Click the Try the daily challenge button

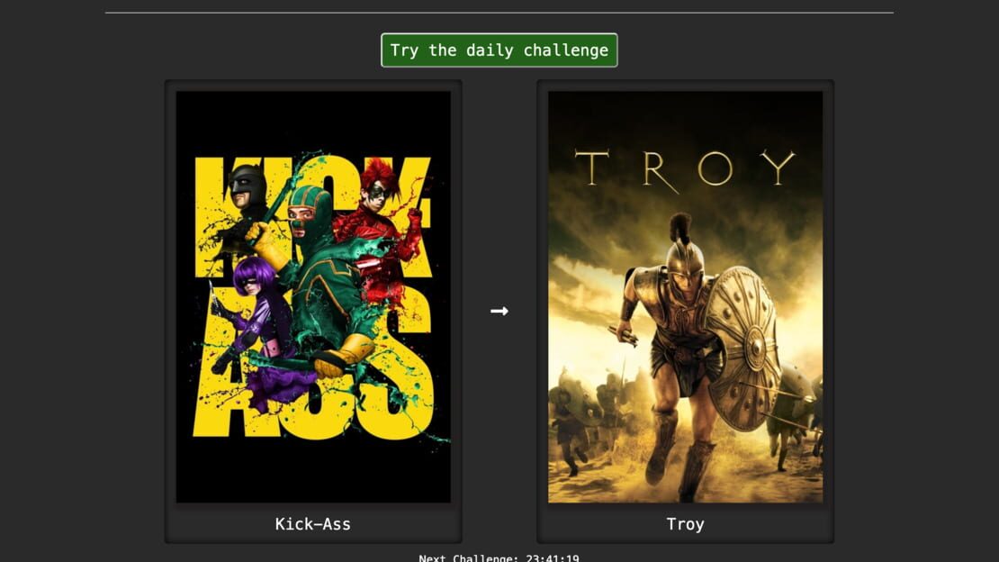[499, 50]
